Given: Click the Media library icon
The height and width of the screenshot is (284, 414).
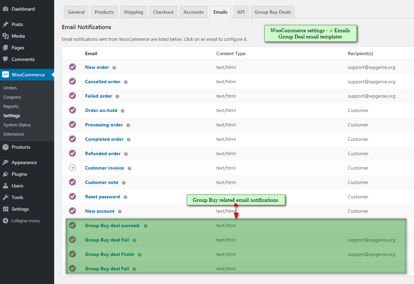Looking at the screenshot, I should (5, 36).
